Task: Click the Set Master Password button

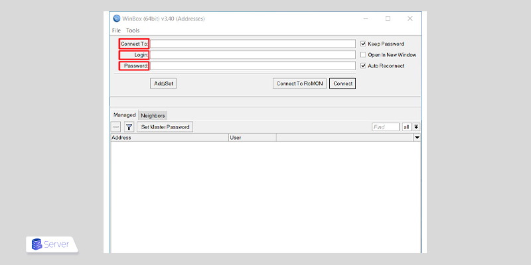Action: (165, 127)
